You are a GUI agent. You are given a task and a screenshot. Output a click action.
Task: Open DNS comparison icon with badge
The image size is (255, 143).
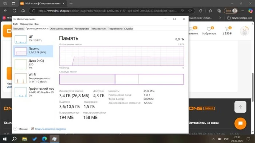tap(193, 30)
